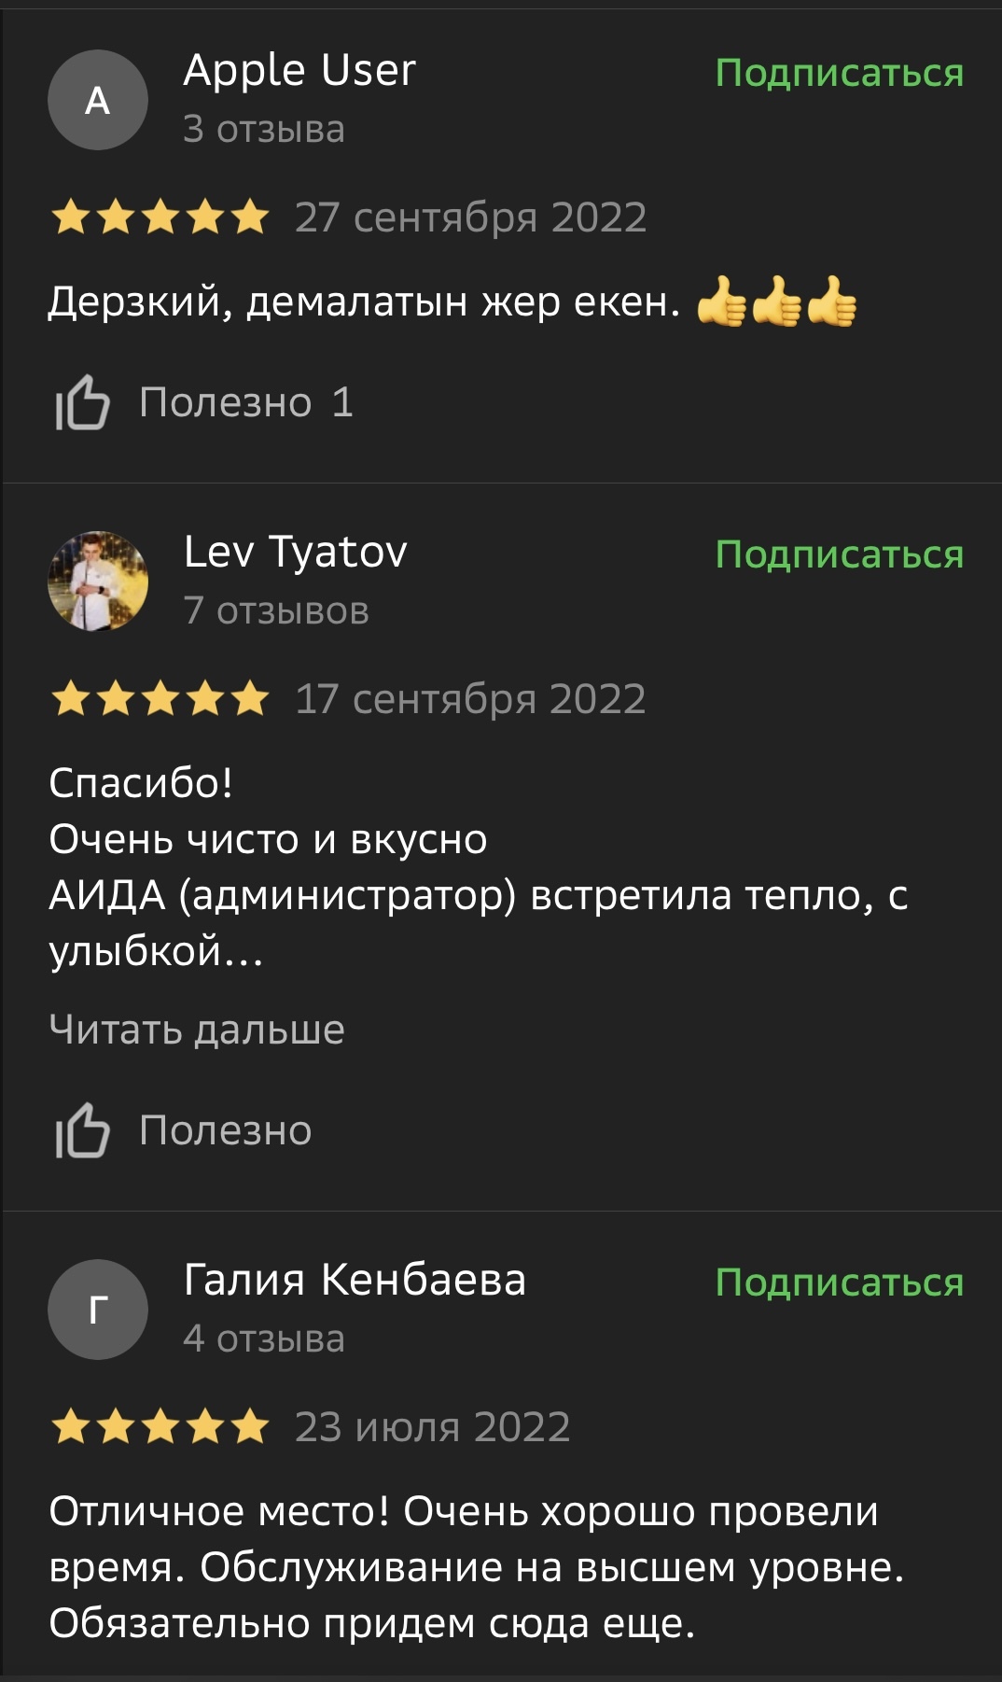Open Галия Кенбаева's profile name
1002x1682 pixels.
click(355, 1280)
